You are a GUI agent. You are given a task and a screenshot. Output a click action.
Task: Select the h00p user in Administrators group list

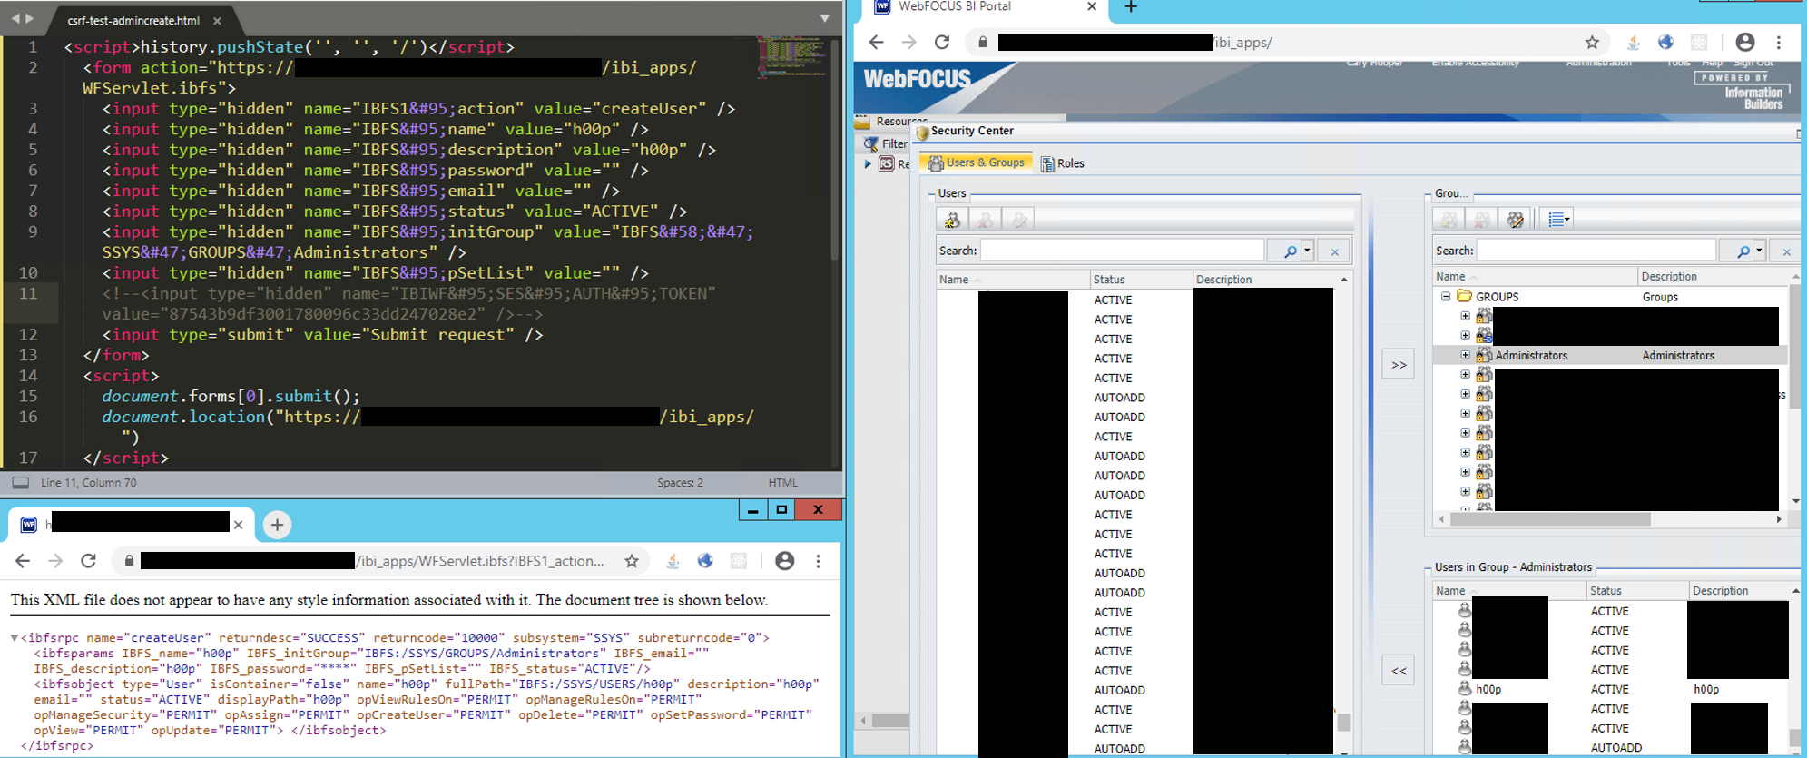[1488, 689]
